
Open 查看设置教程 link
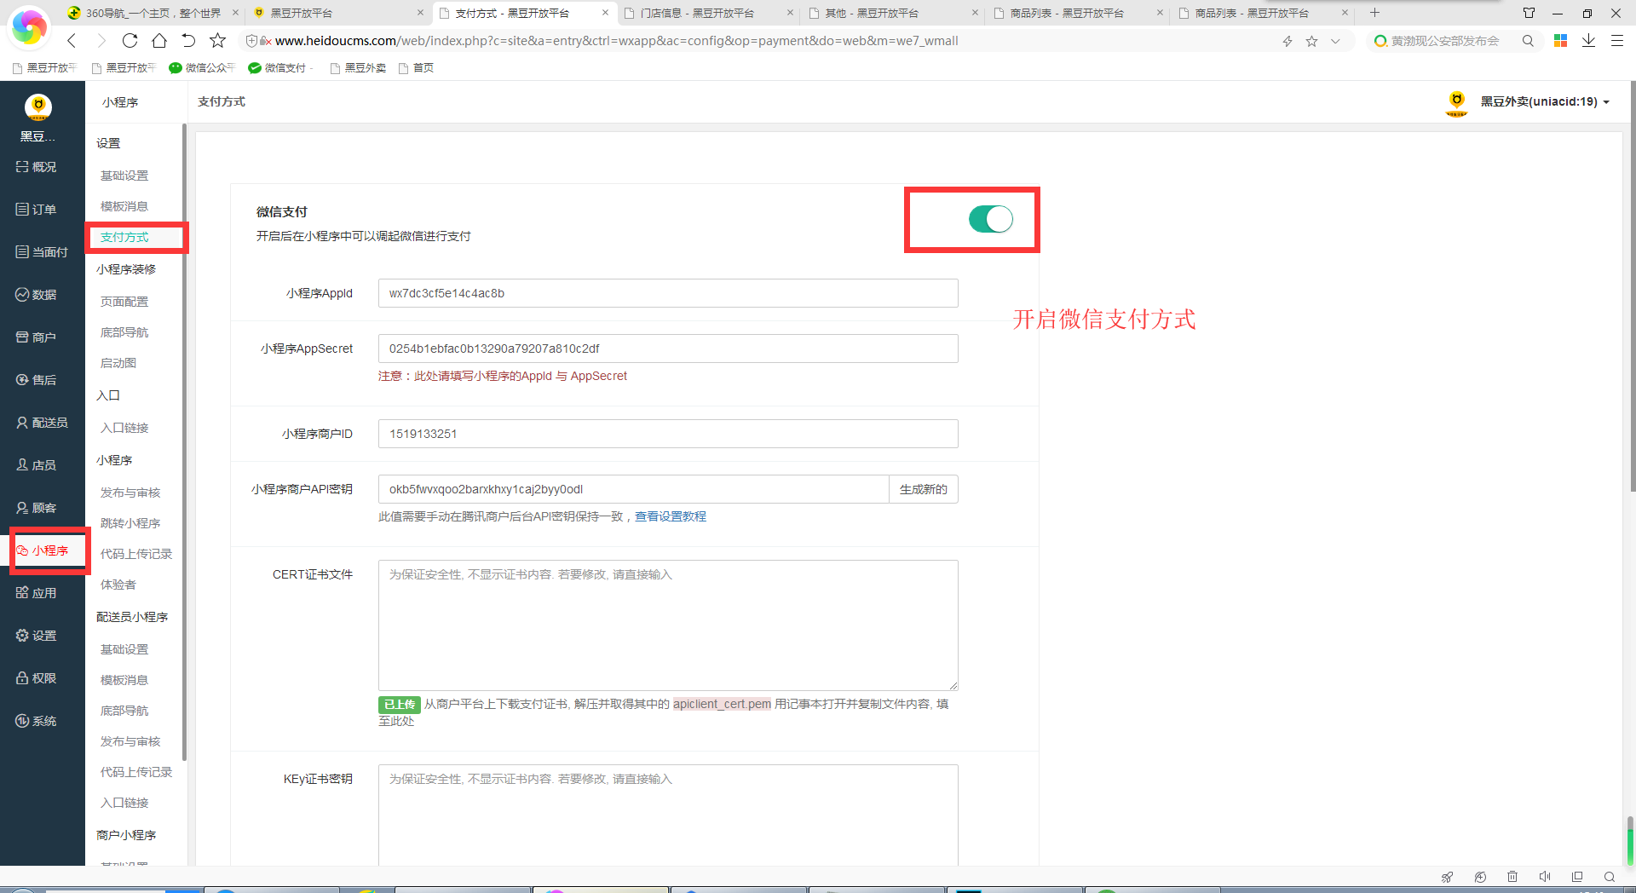tap(671, 516)
